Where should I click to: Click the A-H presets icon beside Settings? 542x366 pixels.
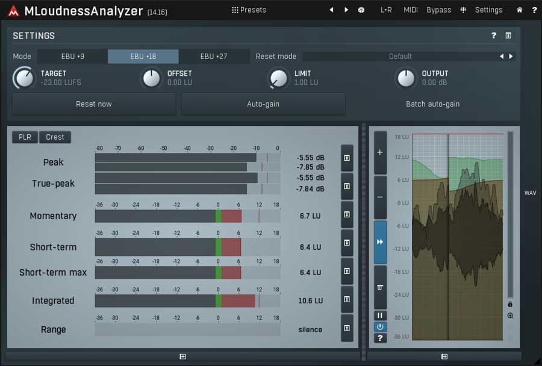tap(463, 10)
